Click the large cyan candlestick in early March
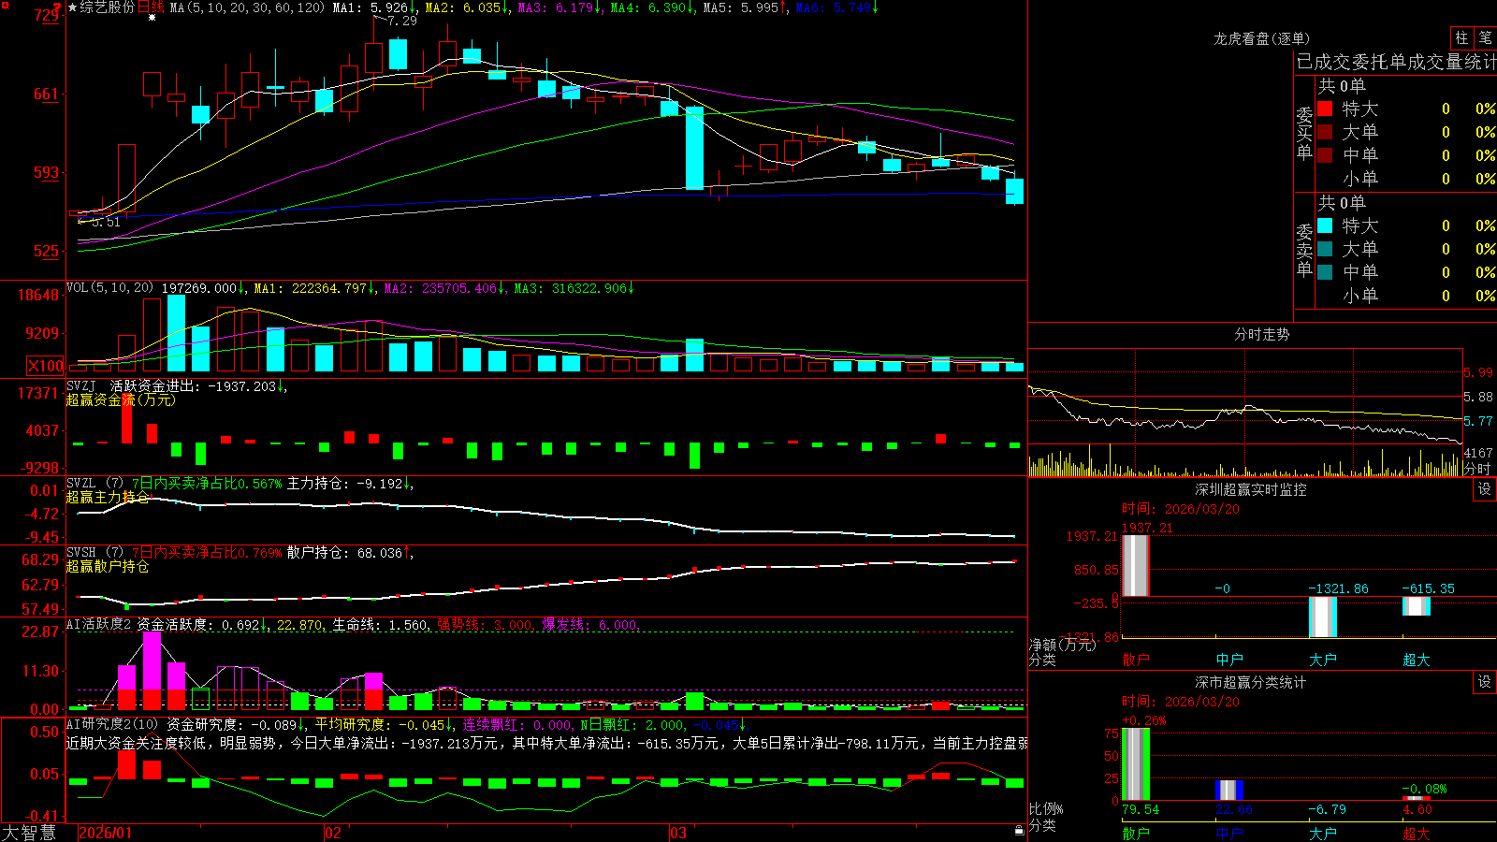The image size is (1497, 842). coord(694,148)
